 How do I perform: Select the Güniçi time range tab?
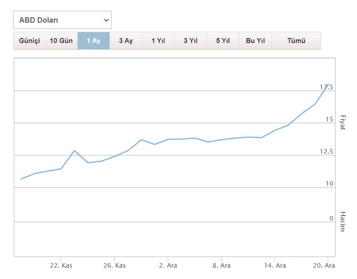[30, 41]
